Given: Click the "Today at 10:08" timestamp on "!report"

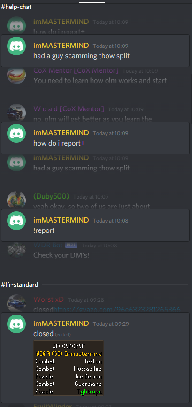Looking at the screenshot, I should (x=110, y=221).
